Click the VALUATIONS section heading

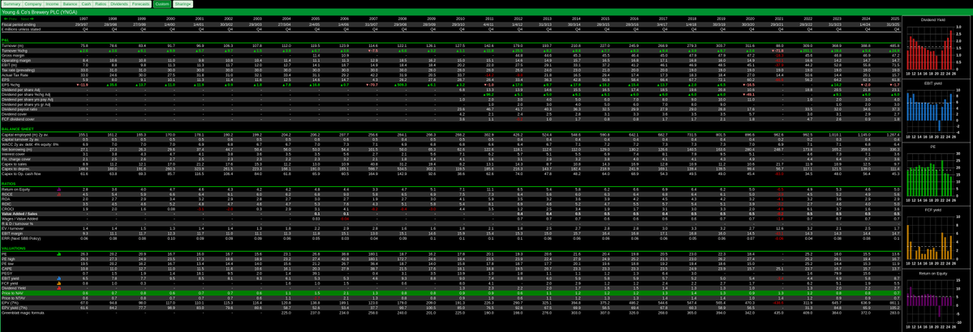(13, 249)
